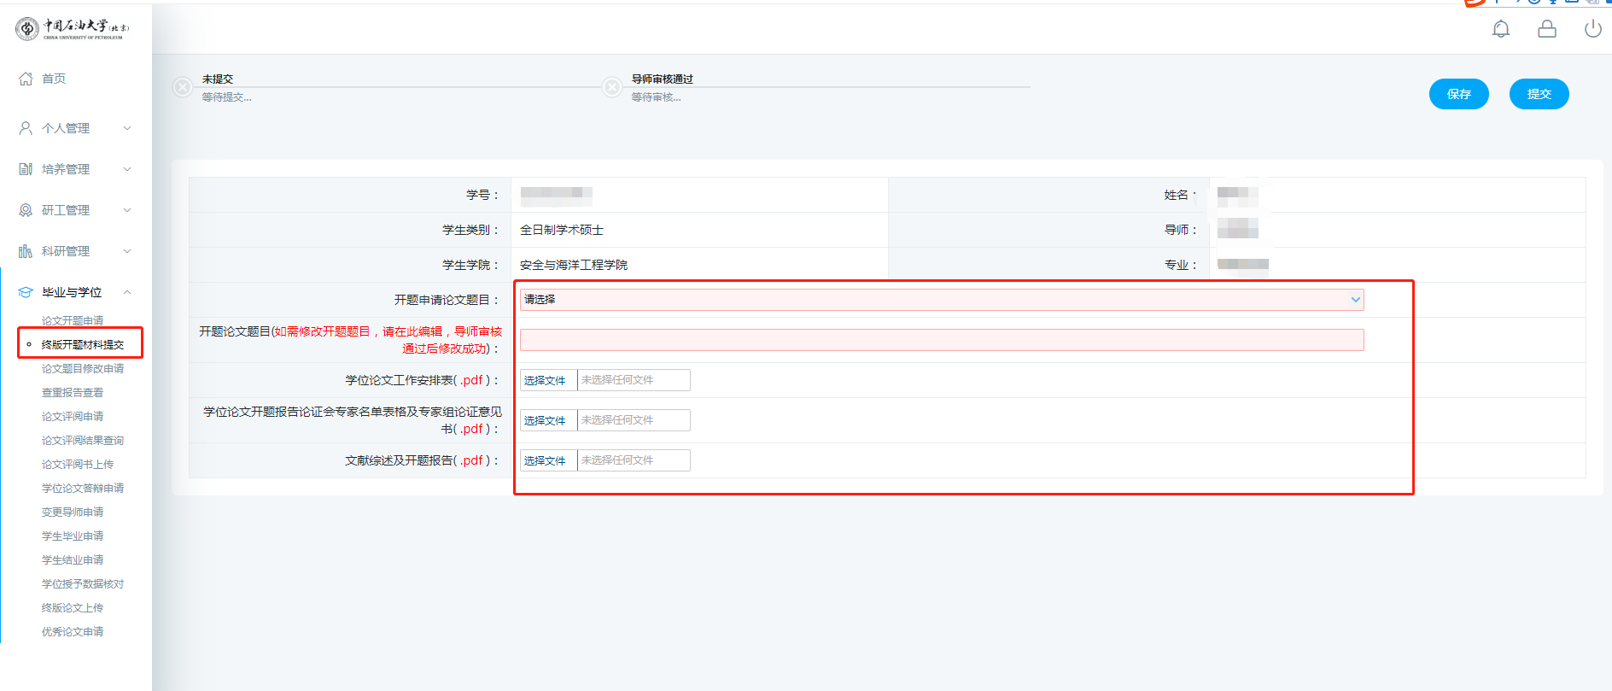This screenshot has width=1612, height=691.
Task: Click the 科研管理 chart icon
Action: pyautogui.click(x=26, y=251)
